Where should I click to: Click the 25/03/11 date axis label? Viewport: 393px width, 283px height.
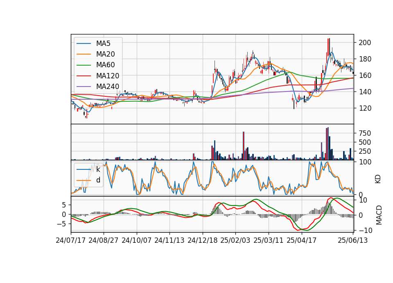click(269, 240)
